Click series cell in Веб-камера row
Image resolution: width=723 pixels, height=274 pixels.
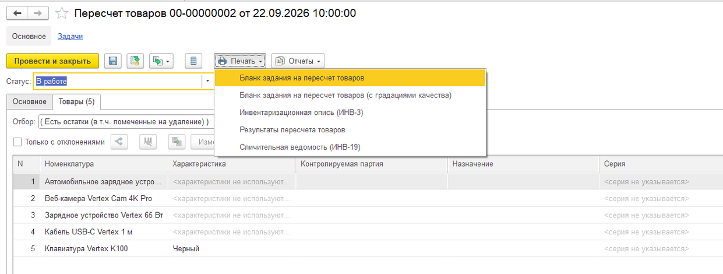click(661, 198)
